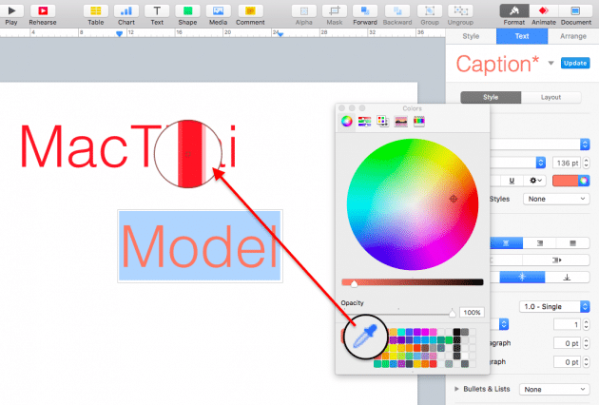
Task: Click the line spacing value field
Action: 567,325
